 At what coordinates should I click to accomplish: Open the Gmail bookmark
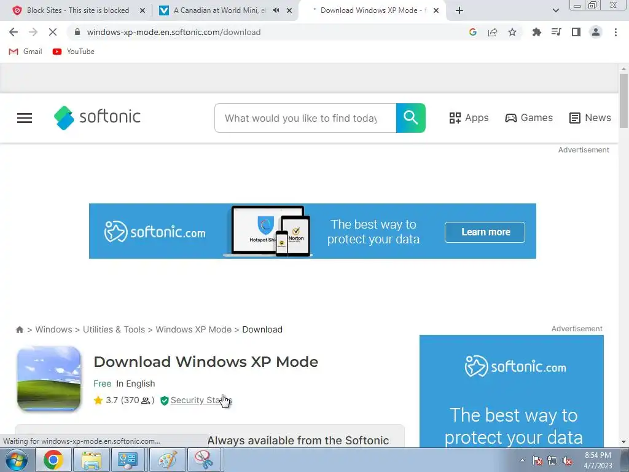point(25,52)
